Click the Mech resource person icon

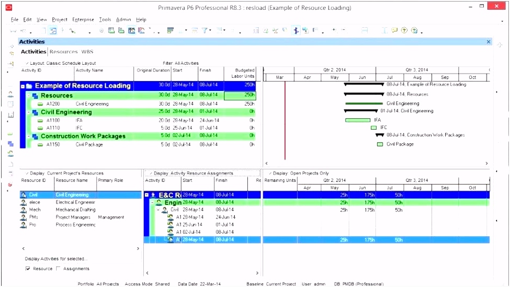(23, 210)
